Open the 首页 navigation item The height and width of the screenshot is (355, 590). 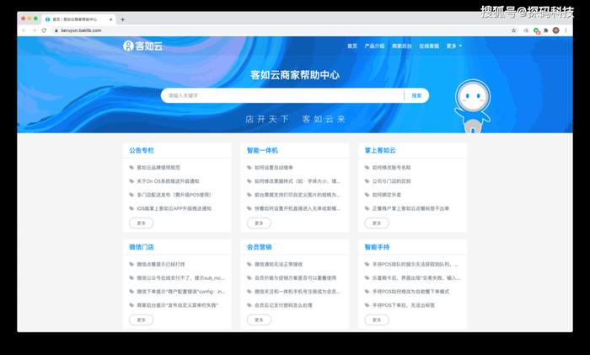(352, 46)
